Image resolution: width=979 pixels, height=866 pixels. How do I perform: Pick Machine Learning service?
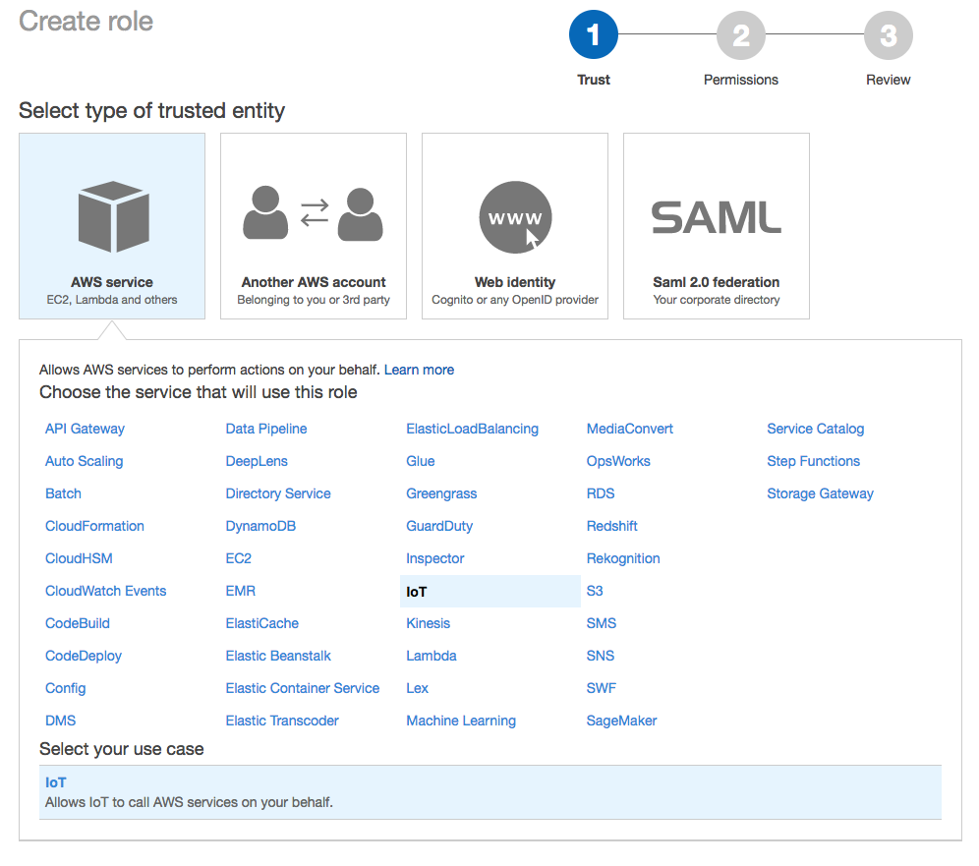coord(461,722)
